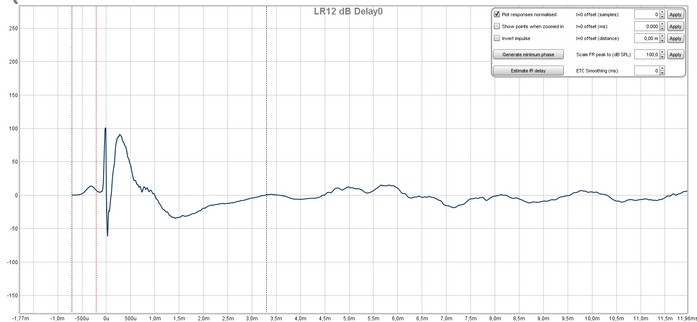Focus the t=0 offset (ms) field
The height and width of the screenshot is (322, 697).
(647, 26)
